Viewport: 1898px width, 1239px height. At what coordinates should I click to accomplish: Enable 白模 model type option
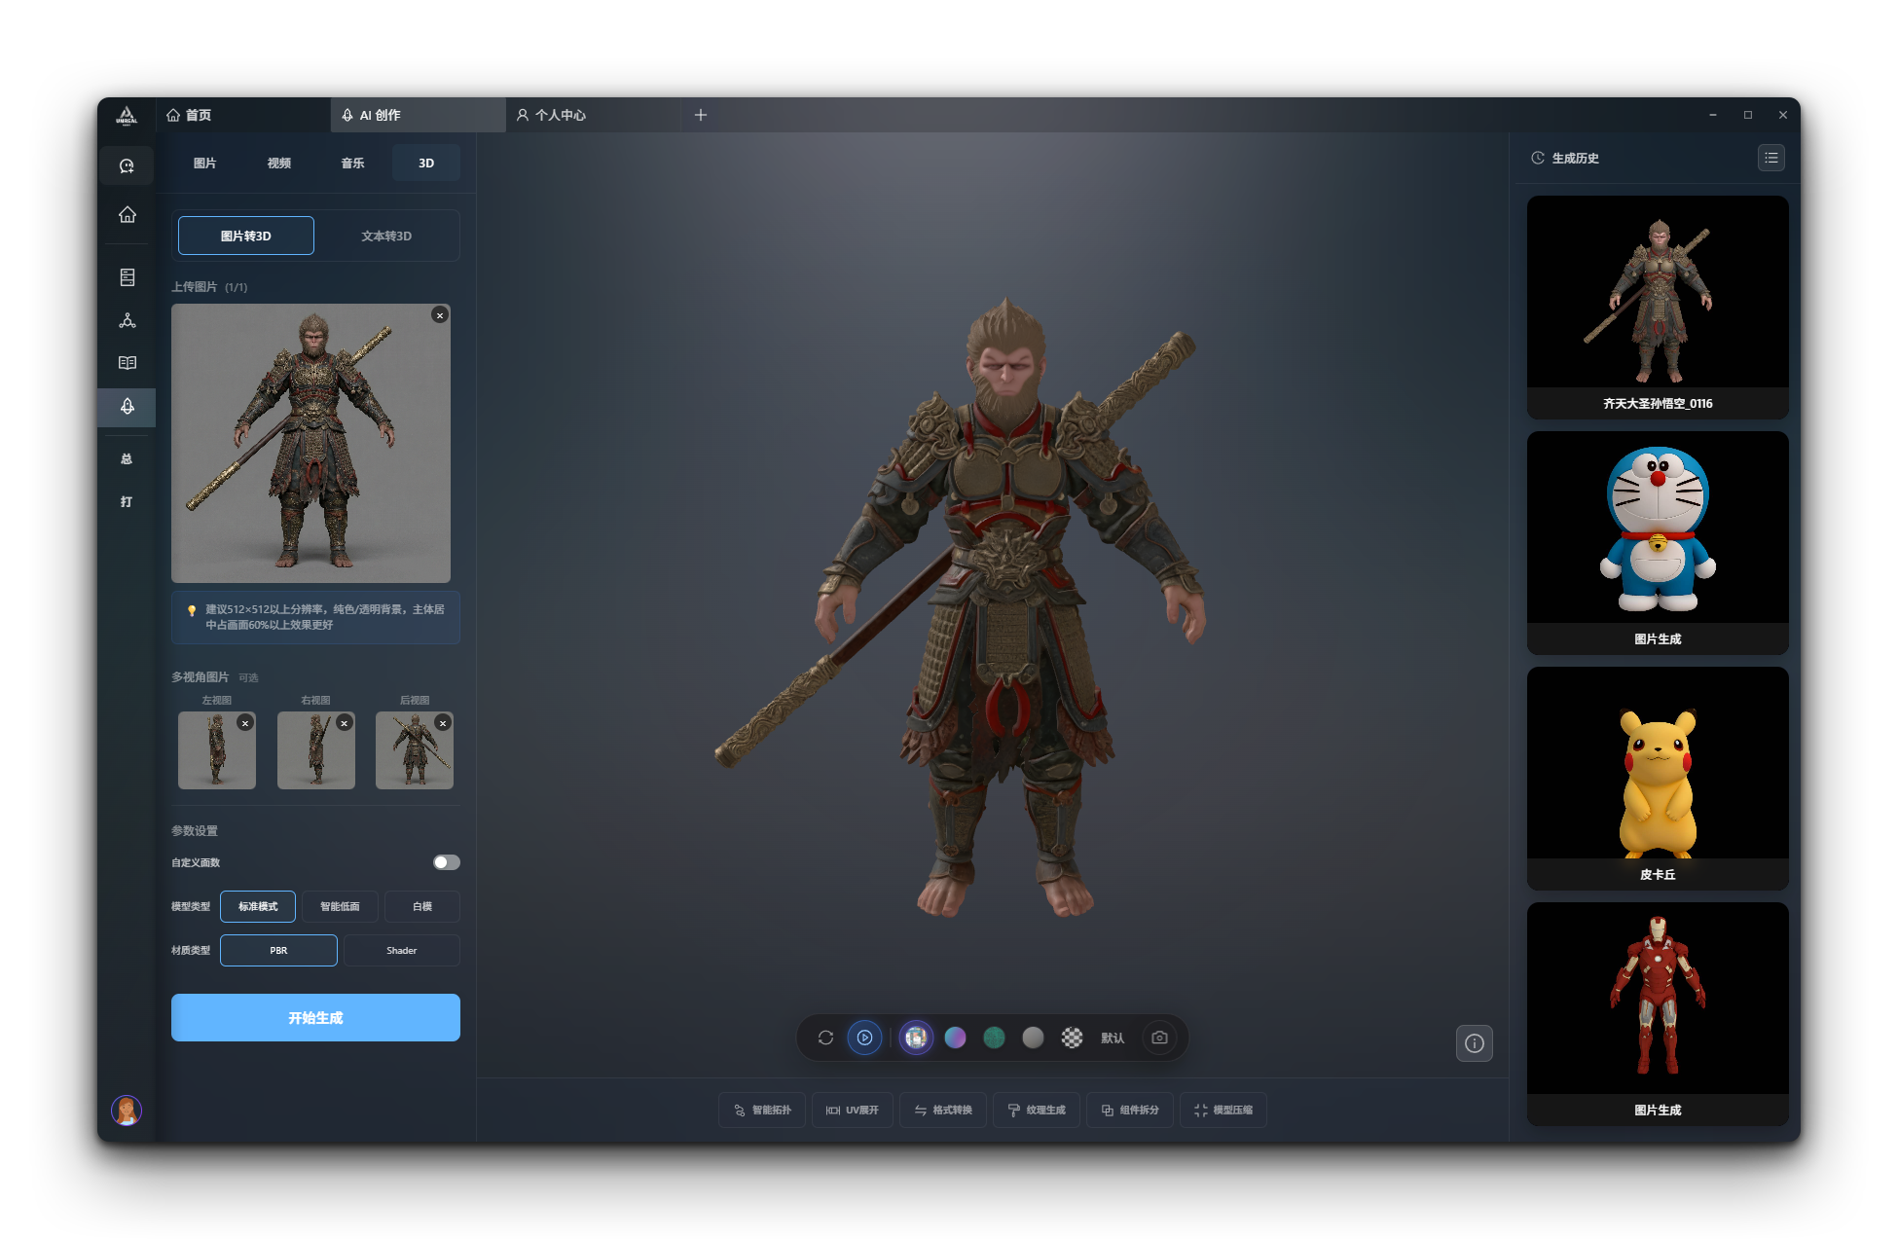click(x=421, y=906)
